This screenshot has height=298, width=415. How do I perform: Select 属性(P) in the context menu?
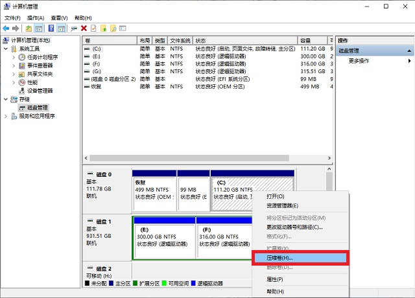coord(275,279)
